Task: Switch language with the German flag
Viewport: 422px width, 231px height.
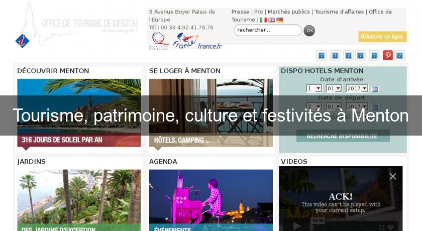Action: click(280, 20)
